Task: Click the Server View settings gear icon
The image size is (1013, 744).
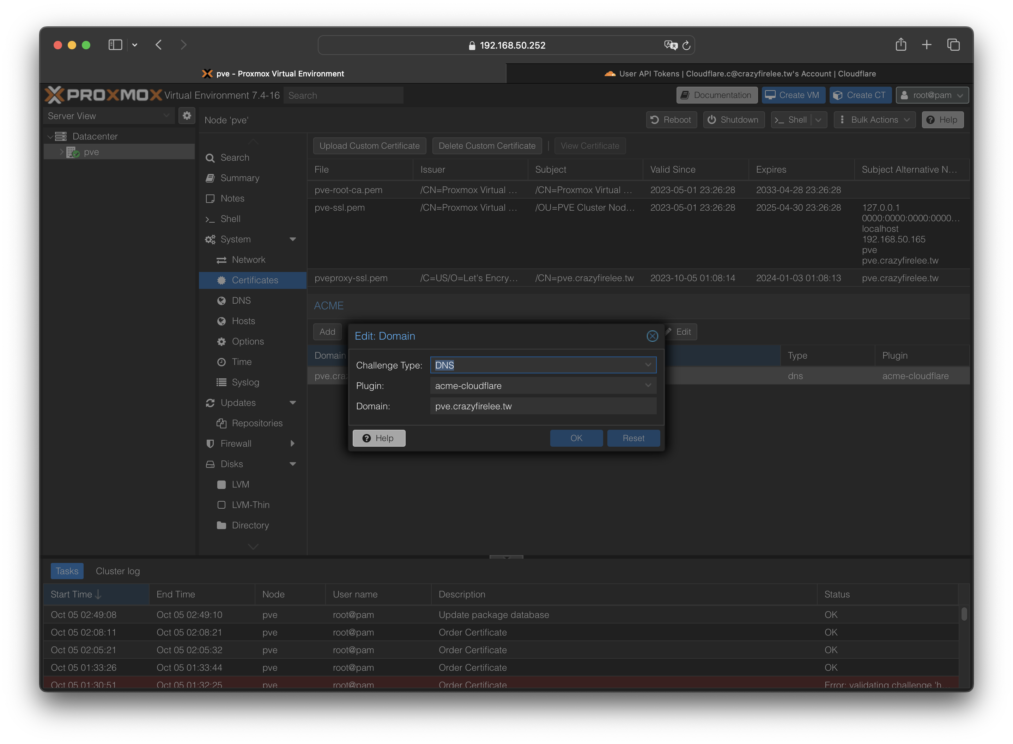Action: tap(187, 116)
